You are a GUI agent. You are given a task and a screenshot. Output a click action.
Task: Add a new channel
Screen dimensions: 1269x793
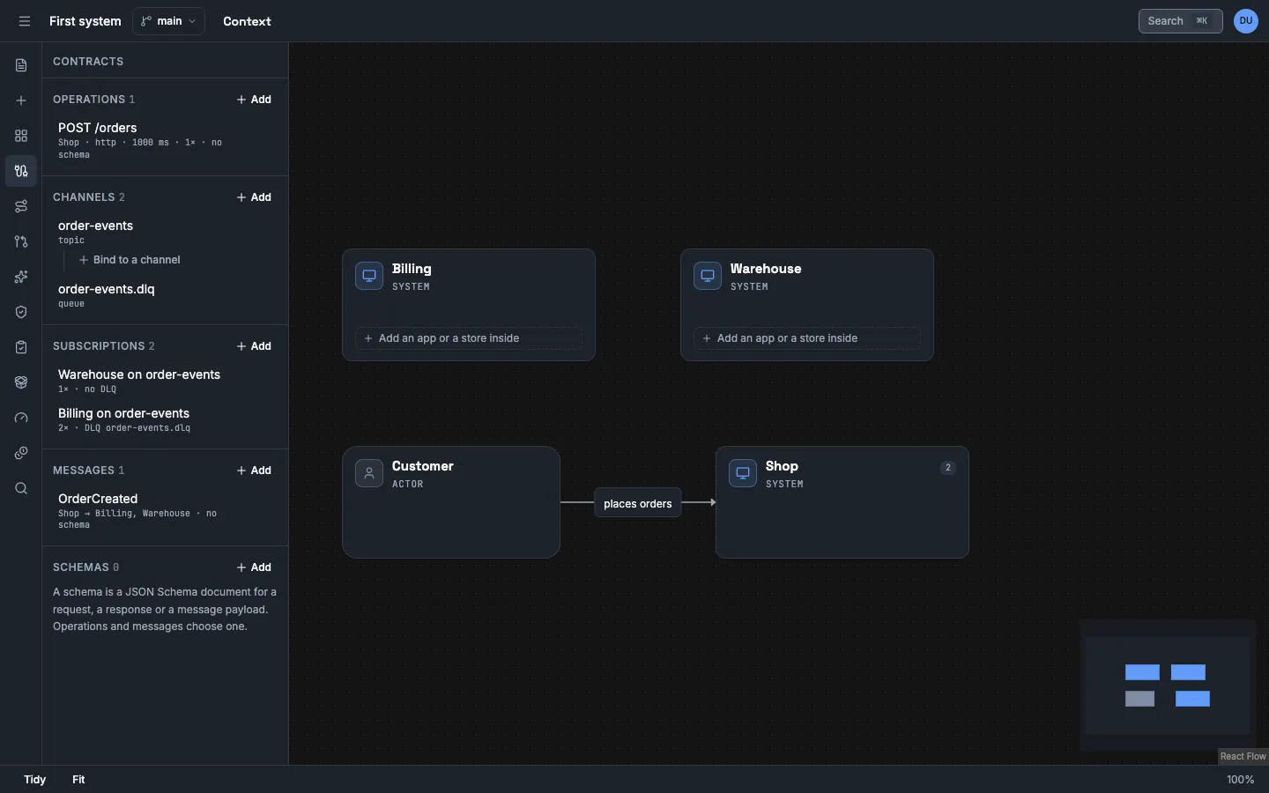(254, 197)
